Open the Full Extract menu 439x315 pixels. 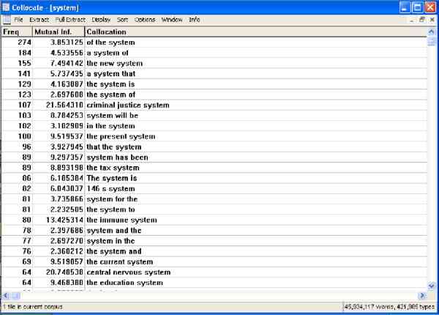pos(70,20)
